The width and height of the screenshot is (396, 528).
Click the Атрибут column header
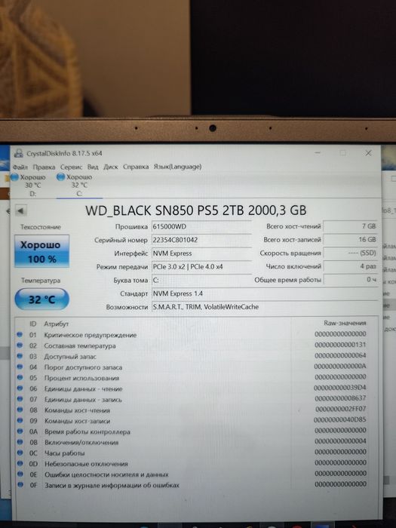[57, 324]
